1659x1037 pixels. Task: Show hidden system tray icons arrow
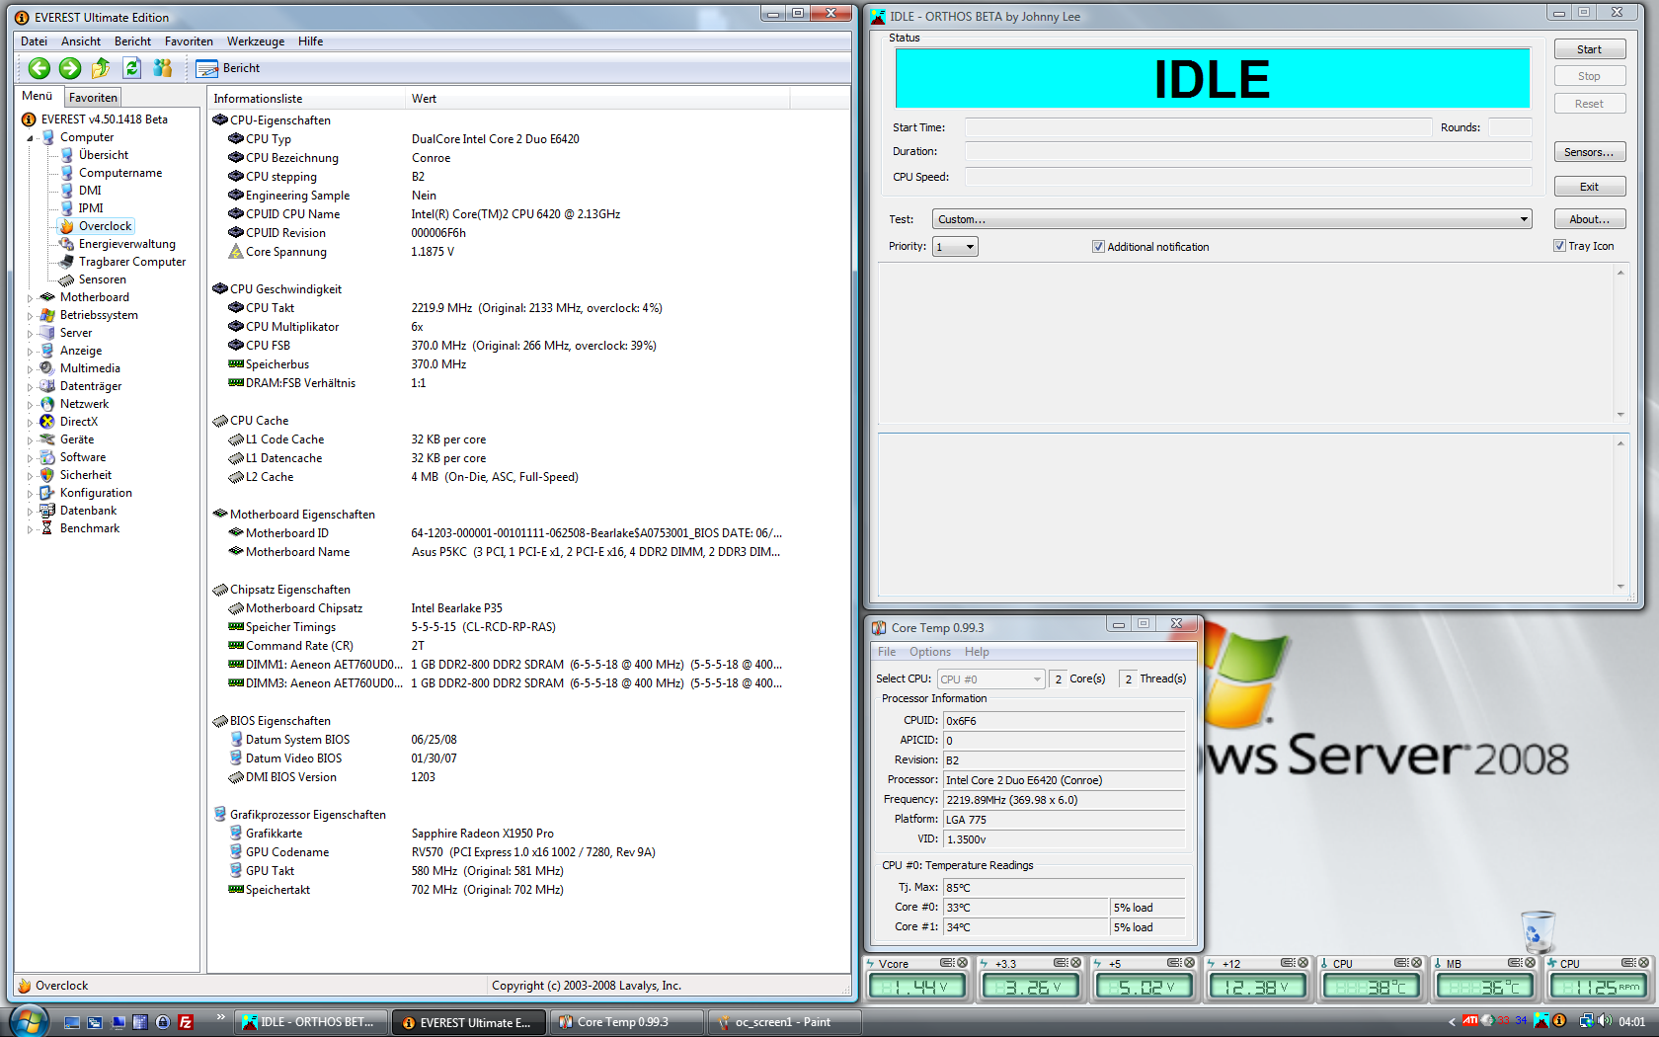(x=1451, y=1022)
